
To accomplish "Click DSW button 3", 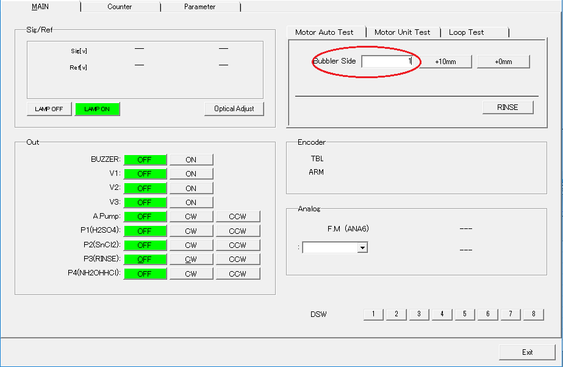I will pos(419,314).
